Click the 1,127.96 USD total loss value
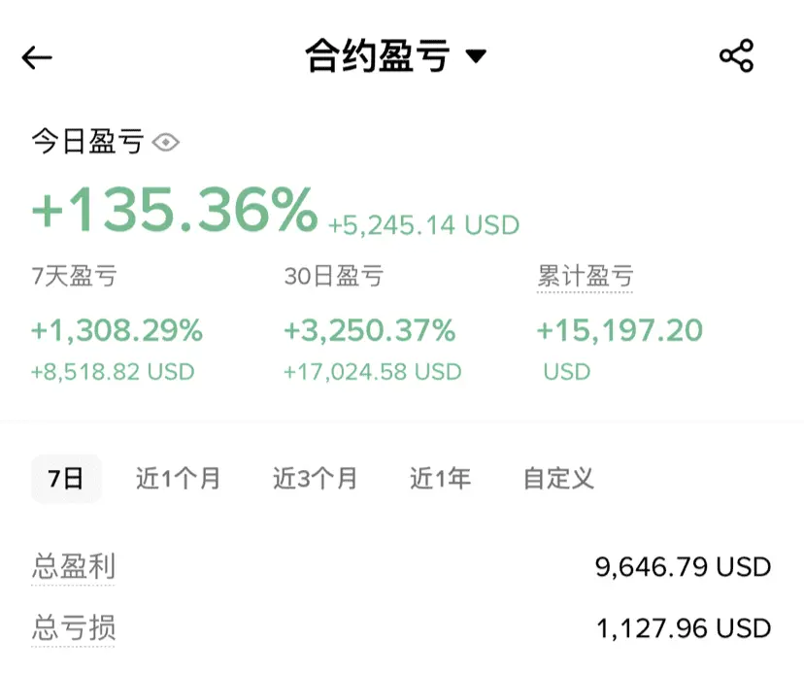 (683, 628)
